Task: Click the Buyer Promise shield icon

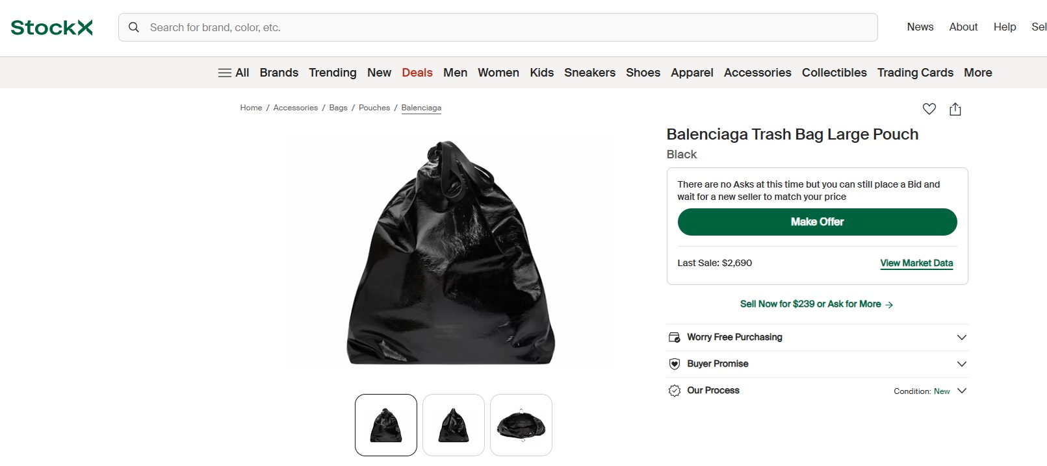Action: click(x=675, y=364)
